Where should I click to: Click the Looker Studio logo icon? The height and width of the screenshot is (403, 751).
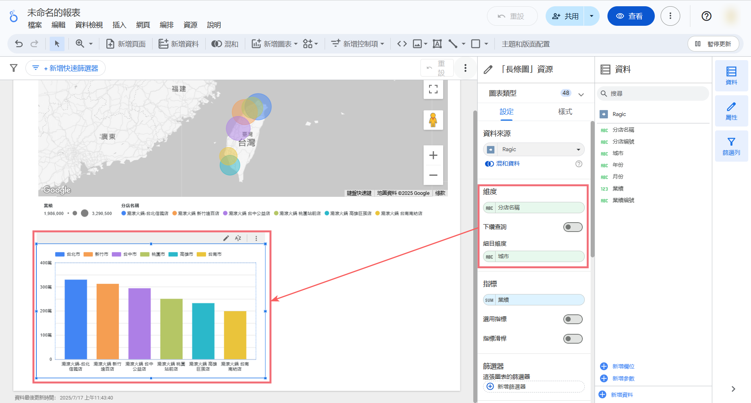pyautogui.click(x=14, y=16)
